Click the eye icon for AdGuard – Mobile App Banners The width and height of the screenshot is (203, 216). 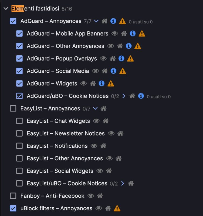coord(115,33)
